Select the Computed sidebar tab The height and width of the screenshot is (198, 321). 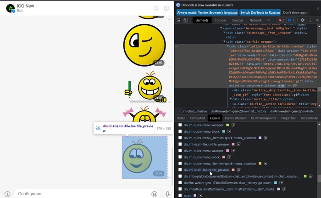pos(197,118)
